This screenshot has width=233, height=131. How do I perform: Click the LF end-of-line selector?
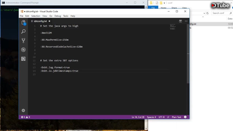(168, 117)
